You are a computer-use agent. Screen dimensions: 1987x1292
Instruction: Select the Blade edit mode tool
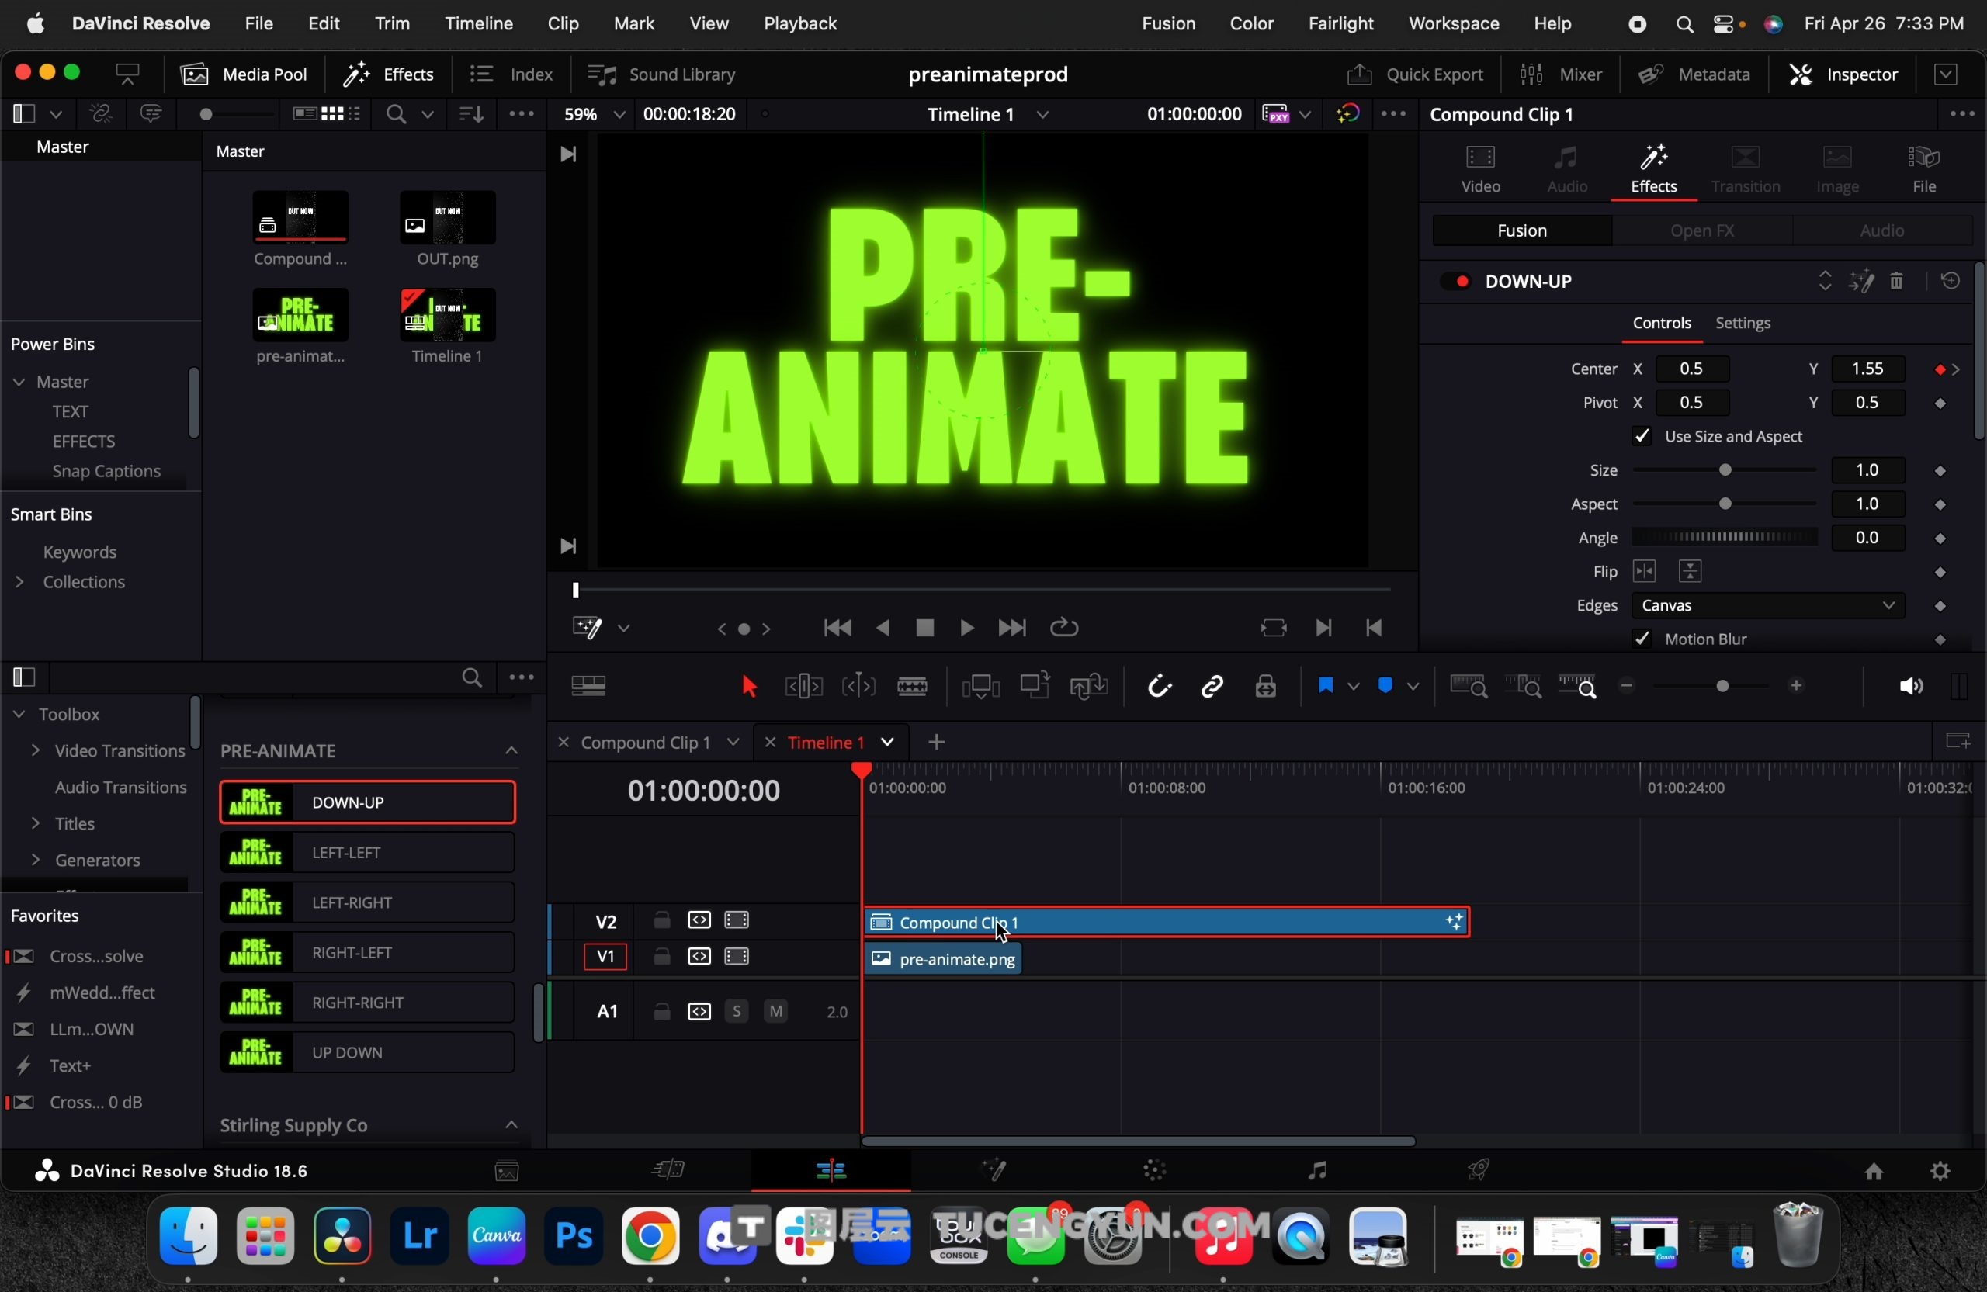[x=913, y=687]
